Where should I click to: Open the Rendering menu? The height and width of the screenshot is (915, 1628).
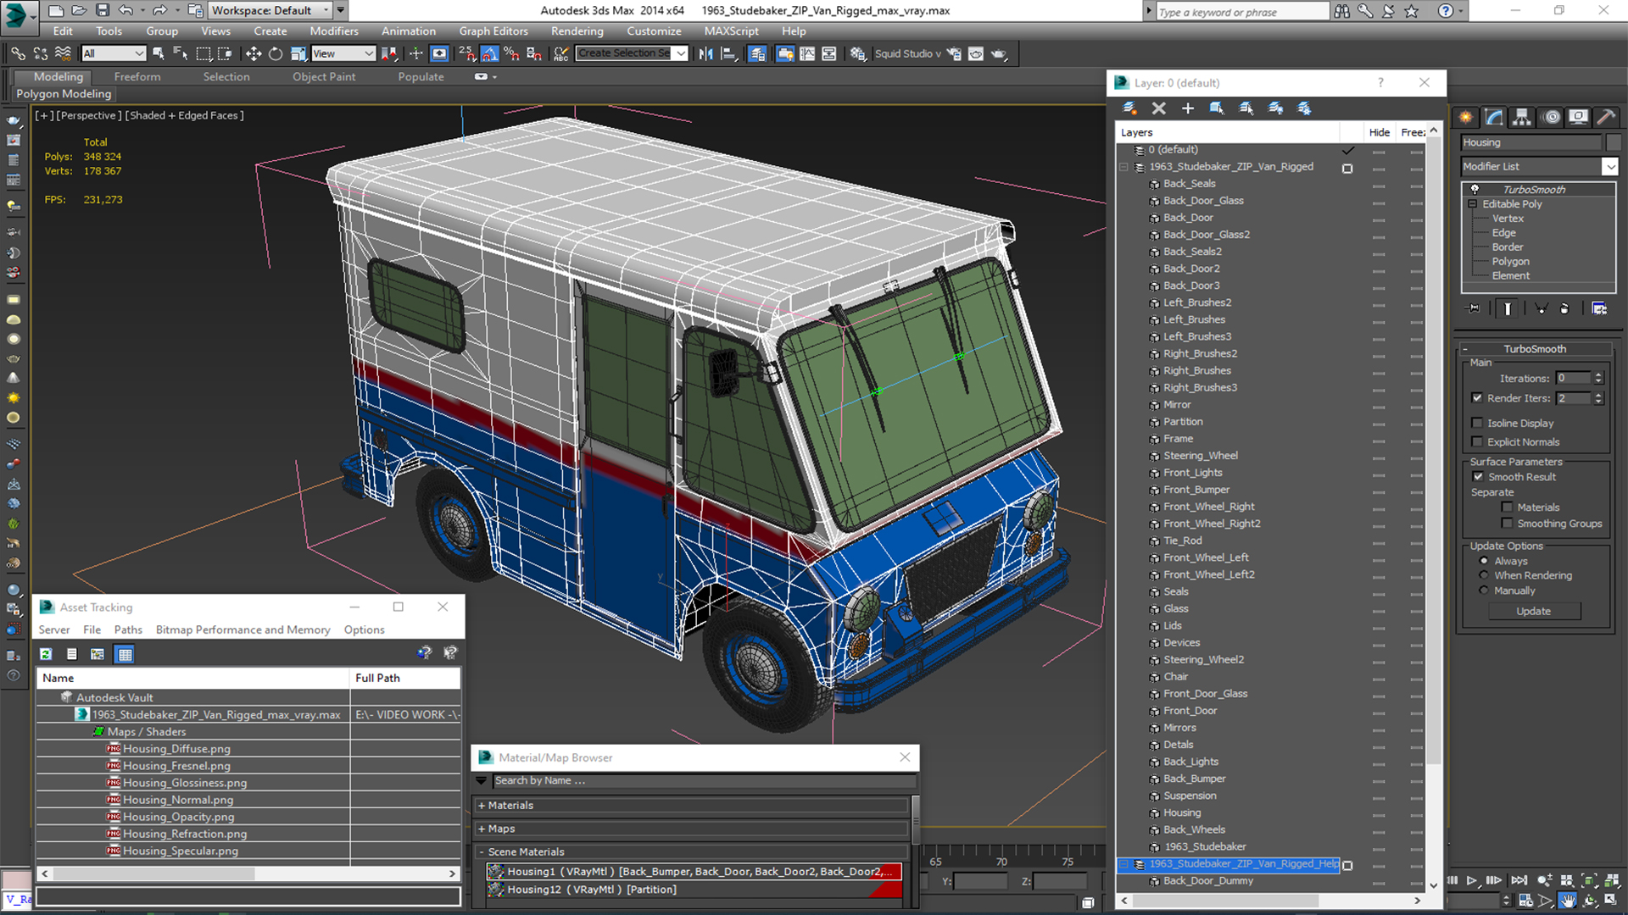[577, 30]
